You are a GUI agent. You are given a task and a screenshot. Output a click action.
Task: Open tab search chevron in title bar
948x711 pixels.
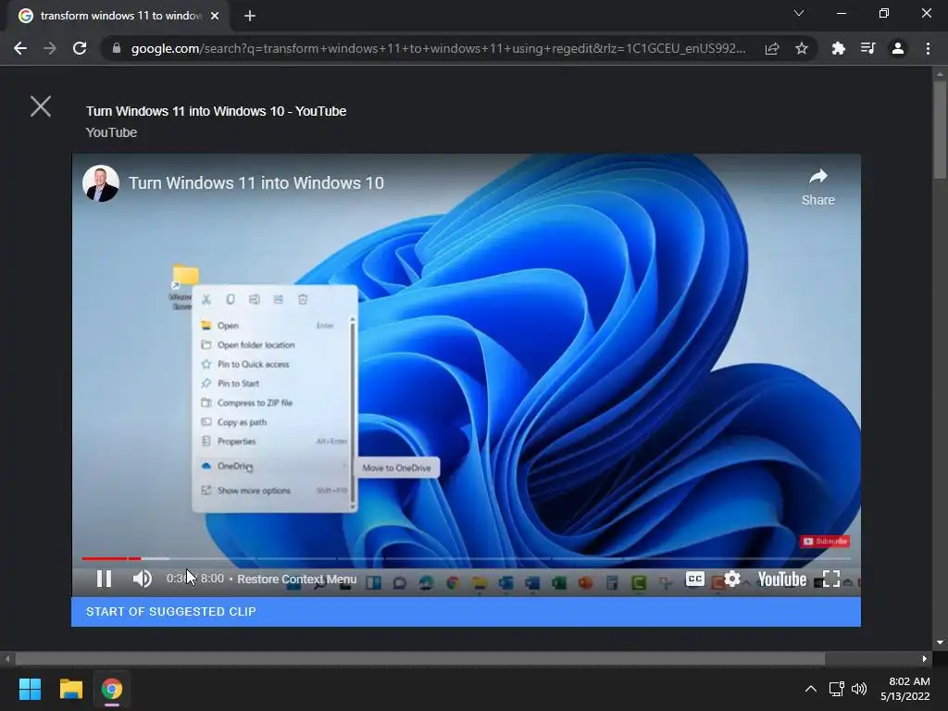pos(799,13)
